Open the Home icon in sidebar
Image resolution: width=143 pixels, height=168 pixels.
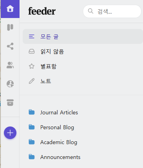click(10, 9)
